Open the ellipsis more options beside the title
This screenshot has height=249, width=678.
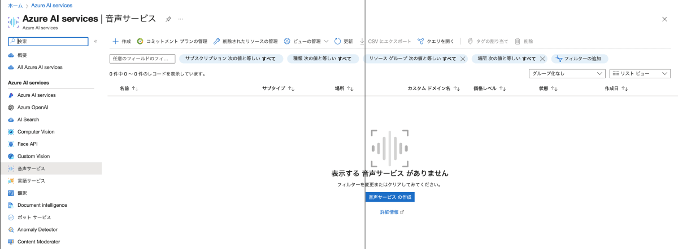click(x=181, y=19)
